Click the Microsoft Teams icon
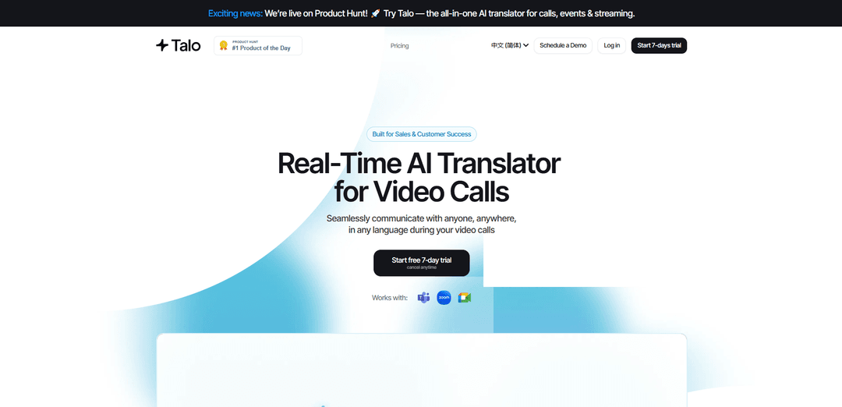Viewport: 842px width, 407px height. tap(423, 298)
